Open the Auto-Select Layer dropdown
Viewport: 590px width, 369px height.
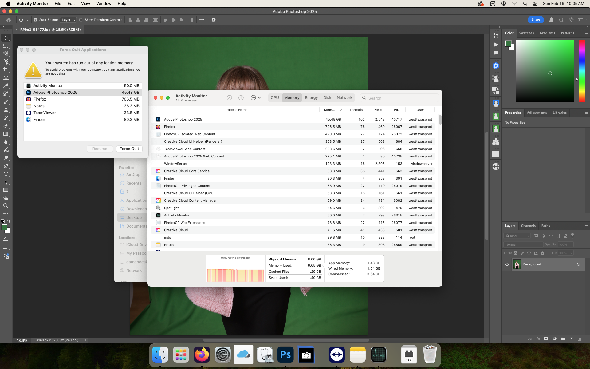(x=69, y=20)
